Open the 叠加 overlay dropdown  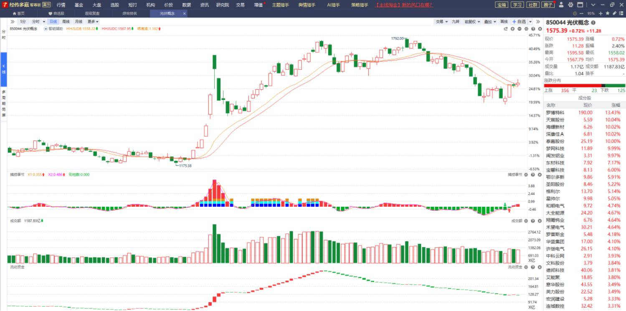[490, 22]
